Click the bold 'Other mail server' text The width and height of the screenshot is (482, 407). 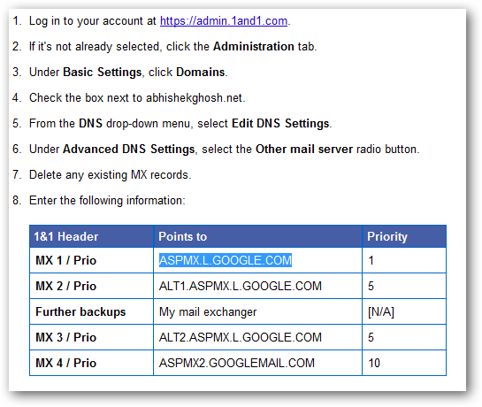(304, 149)
